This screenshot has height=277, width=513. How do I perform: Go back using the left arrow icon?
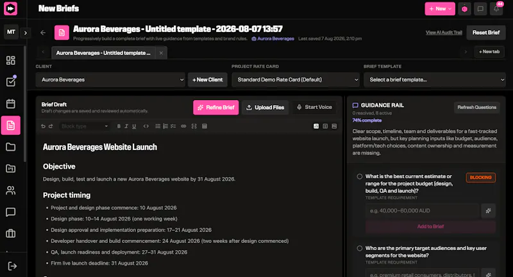click(43, 33)
